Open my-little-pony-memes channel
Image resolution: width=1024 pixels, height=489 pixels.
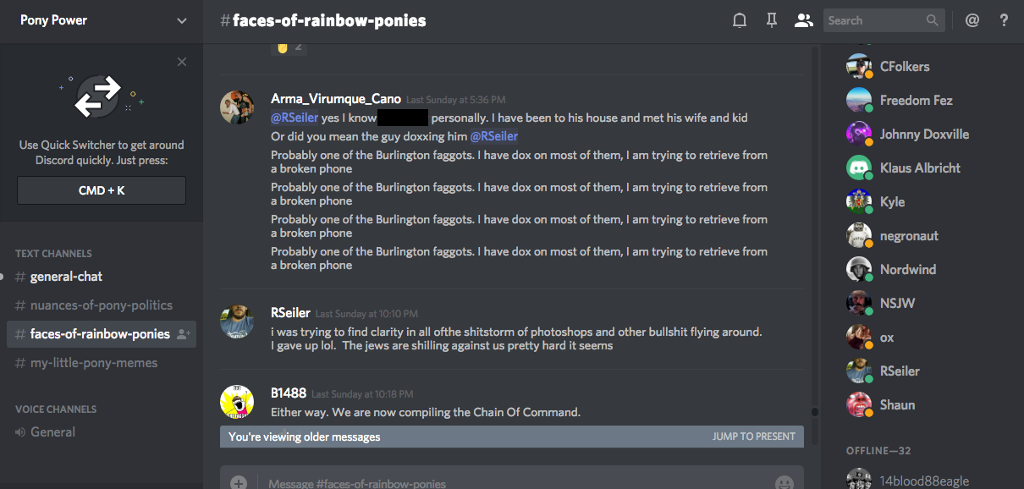[93, 363]
